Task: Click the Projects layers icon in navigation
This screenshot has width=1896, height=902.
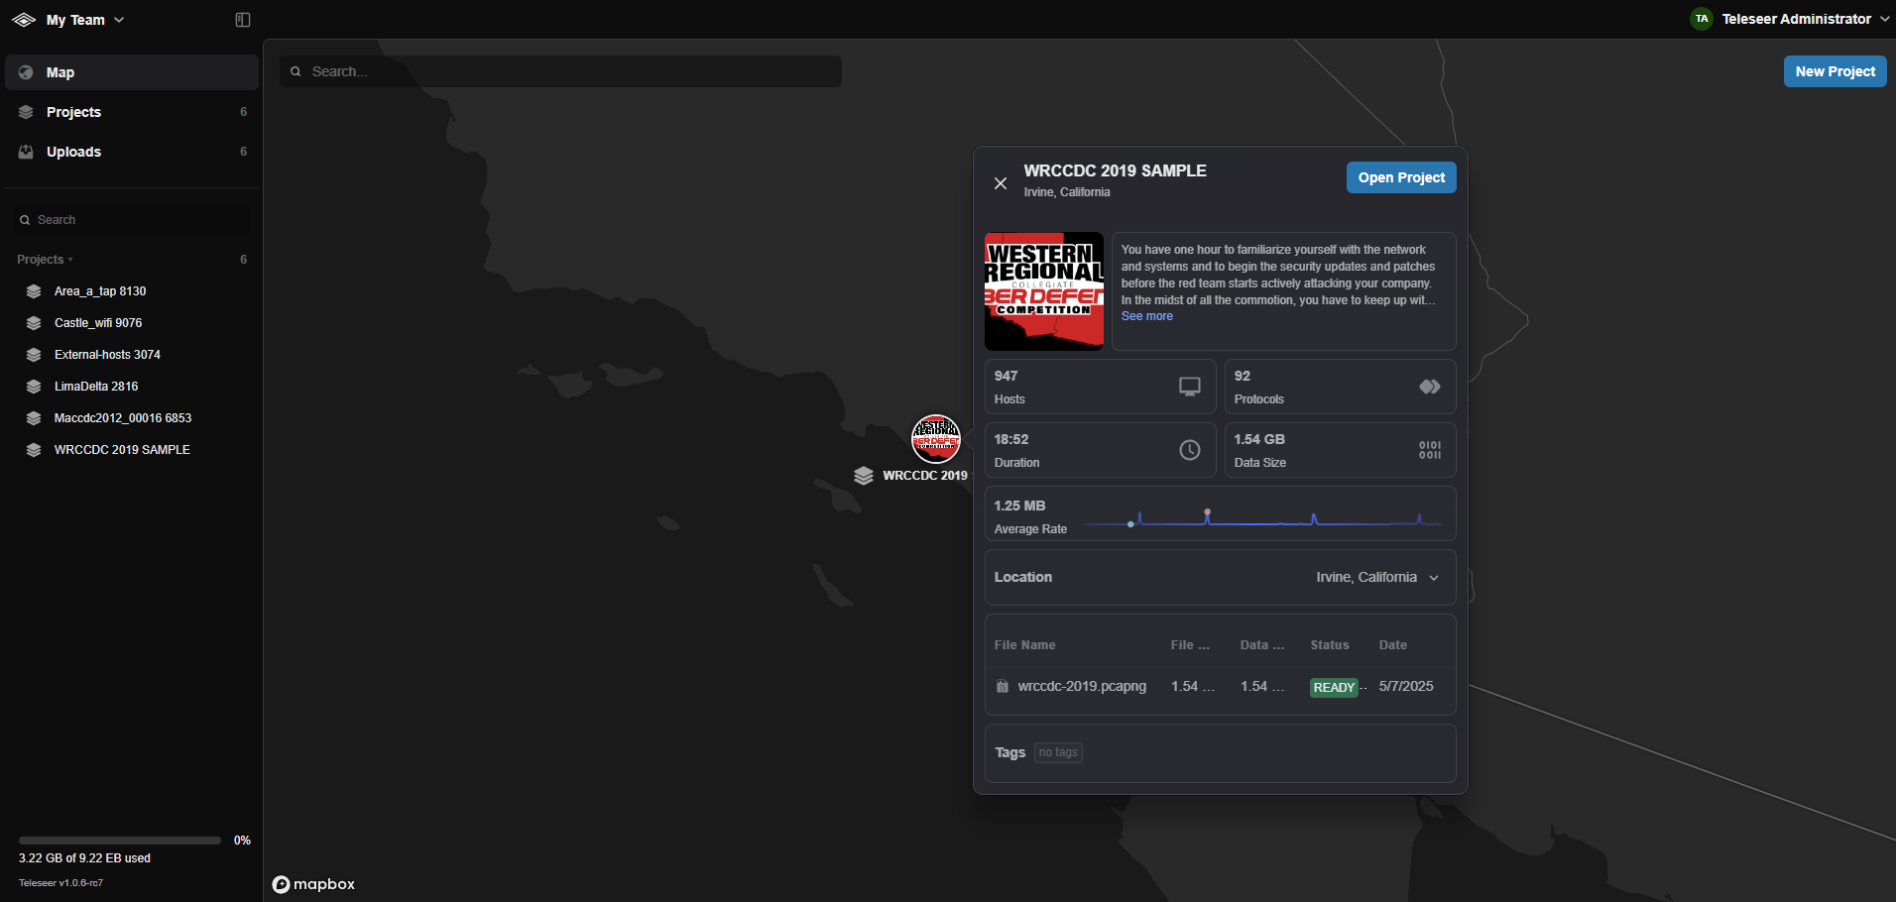Action: point(26,112)
